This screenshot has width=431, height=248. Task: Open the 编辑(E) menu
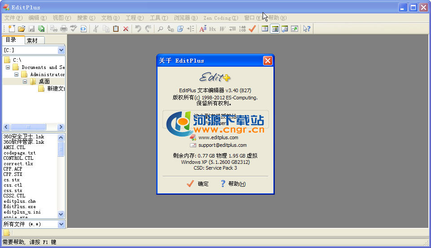(x=37, y=18)
